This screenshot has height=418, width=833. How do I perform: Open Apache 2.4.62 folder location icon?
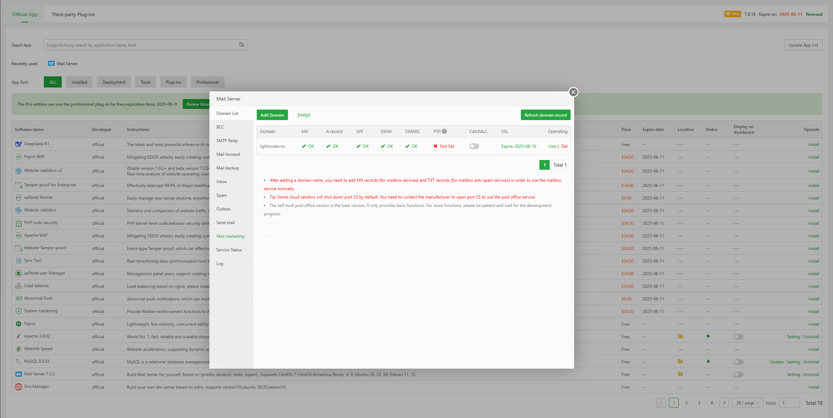pos(680,336)
